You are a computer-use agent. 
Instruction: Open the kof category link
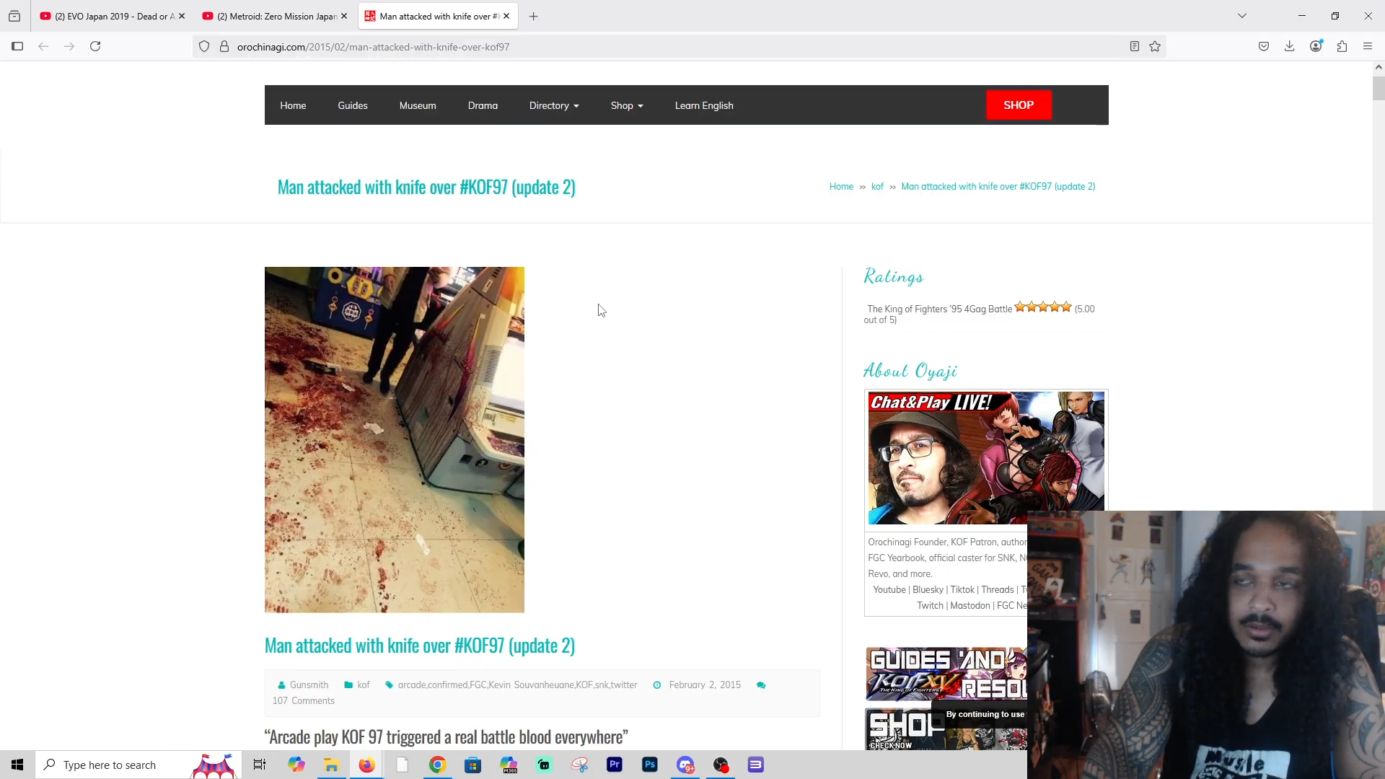364,685
